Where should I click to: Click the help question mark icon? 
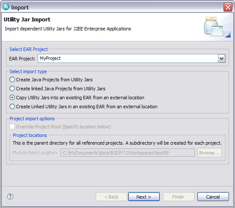tap(10, 196)
